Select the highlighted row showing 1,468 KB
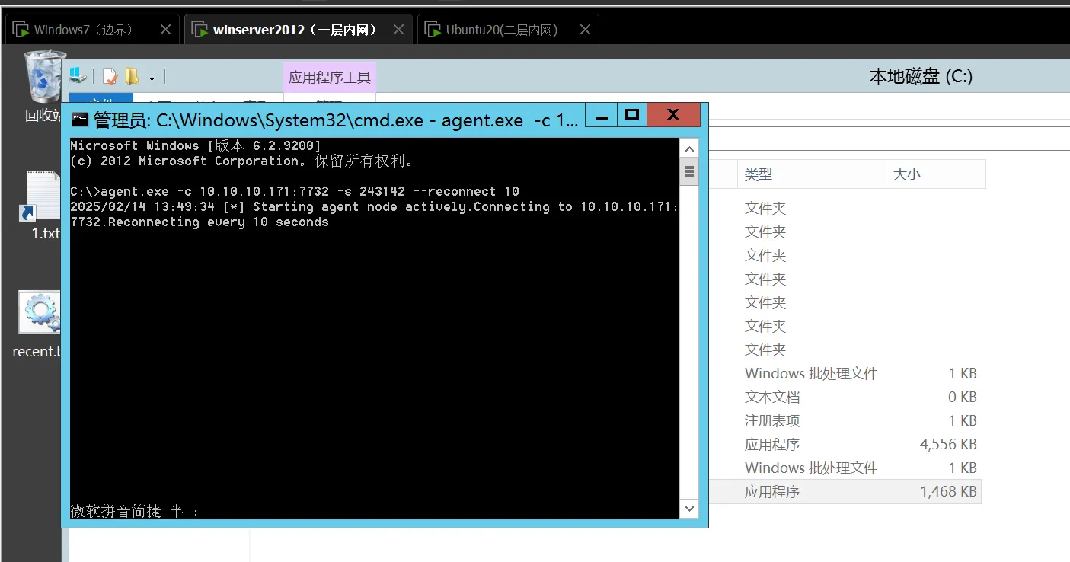The width and height of the screenshot is (1070, 562). pyautogui.click(x=845, y=491)
